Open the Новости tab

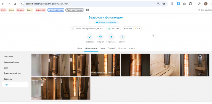click(122, 48)
